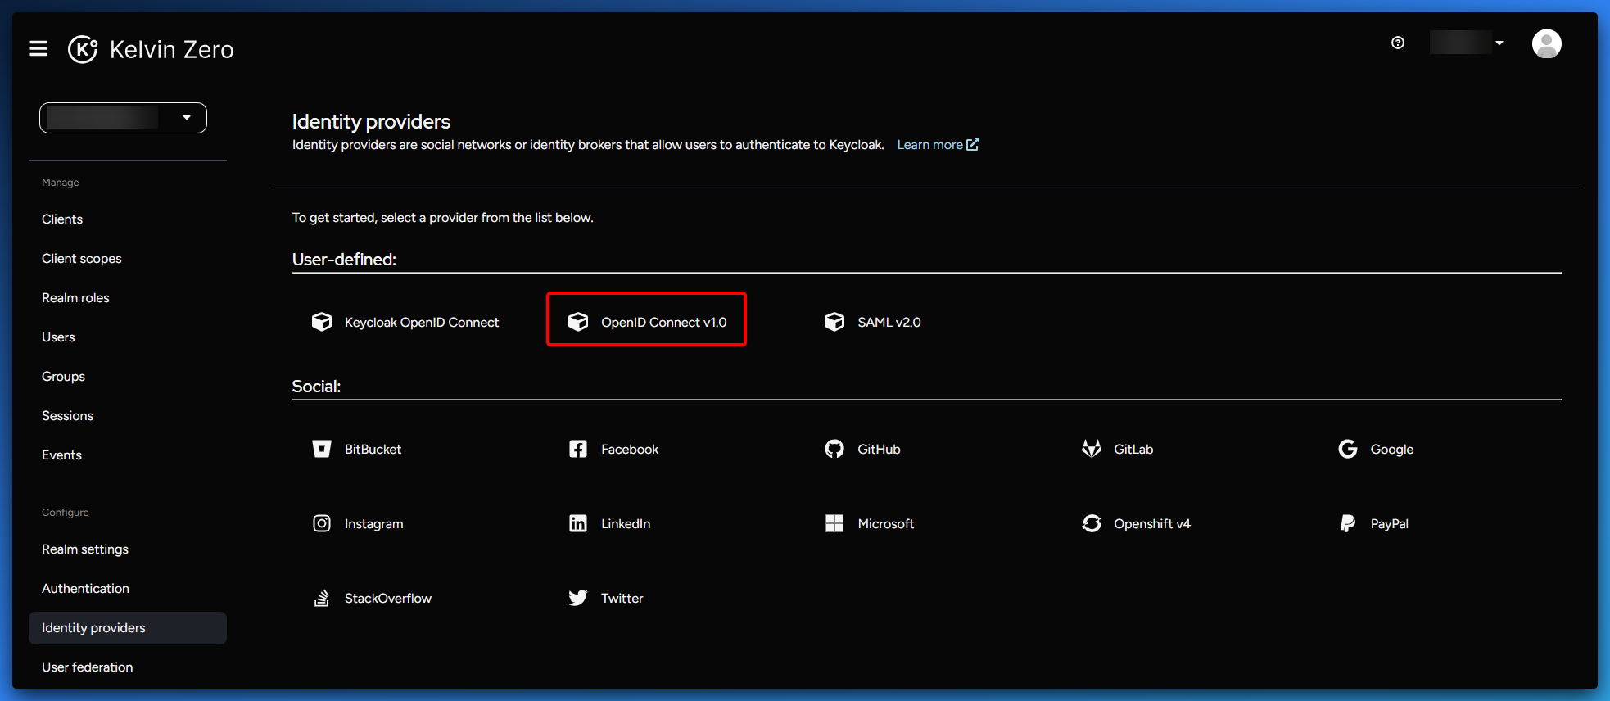Click the Kelvin Zero title text
This screenshot has height=701, width=1610.
172,50
